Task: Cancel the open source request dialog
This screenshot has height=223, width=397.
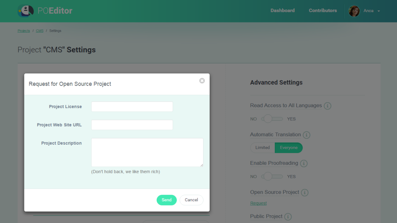Action: point(191,200)
